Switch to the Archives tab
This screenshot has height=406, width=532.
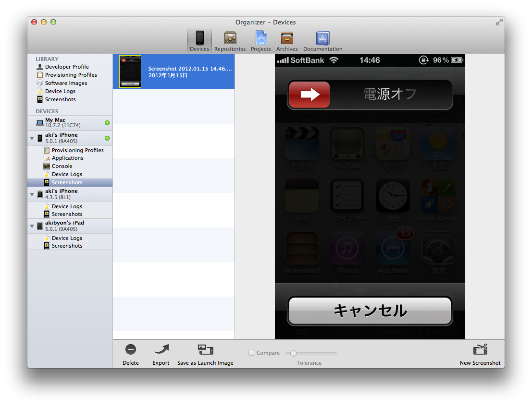coord(287,41)
